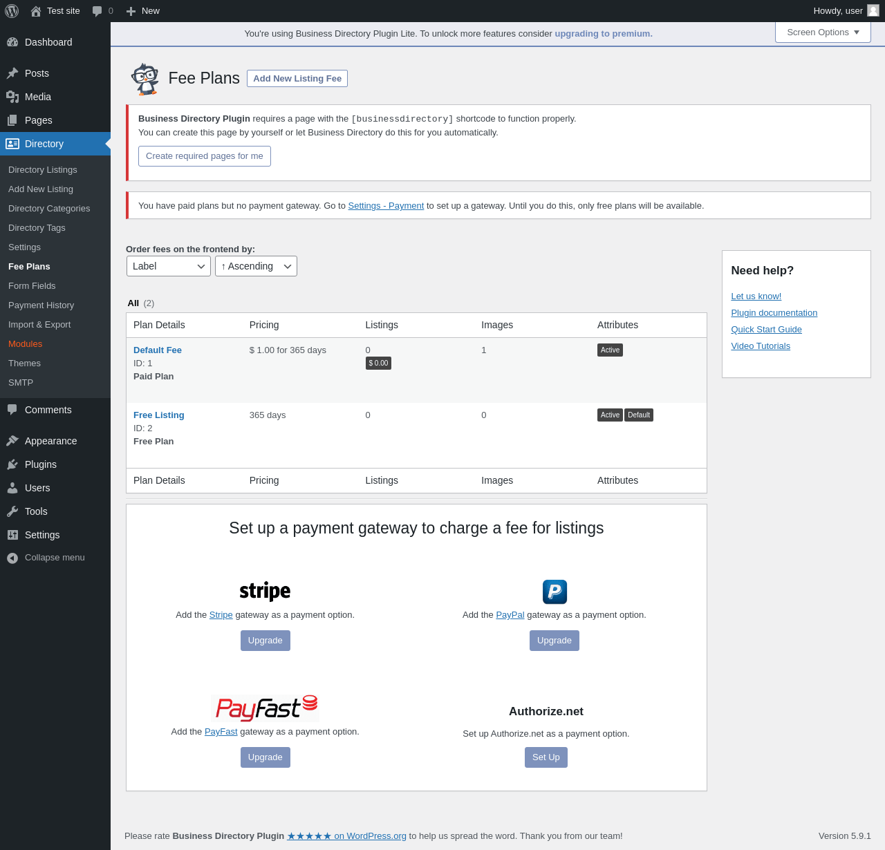
Task: Click Upgrade button under PayPal
Action: 555,641
